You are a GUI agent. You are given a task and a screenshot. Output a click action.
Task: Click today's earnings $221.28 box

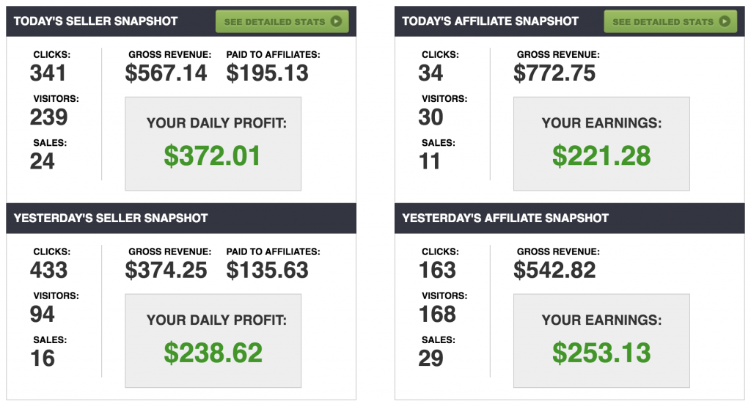[601, 144]
